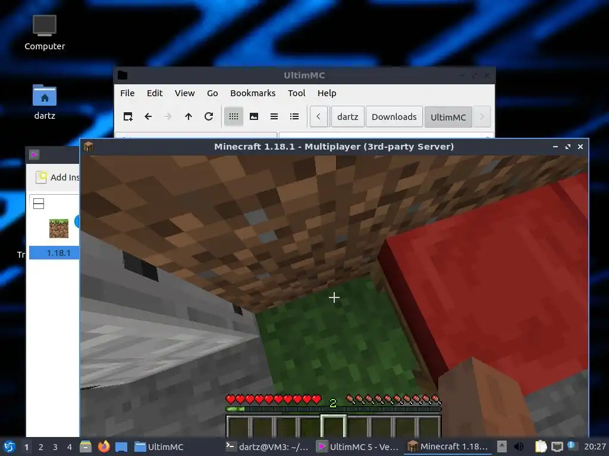
Task: Switch to workspace 3
Action: point(55,447)
